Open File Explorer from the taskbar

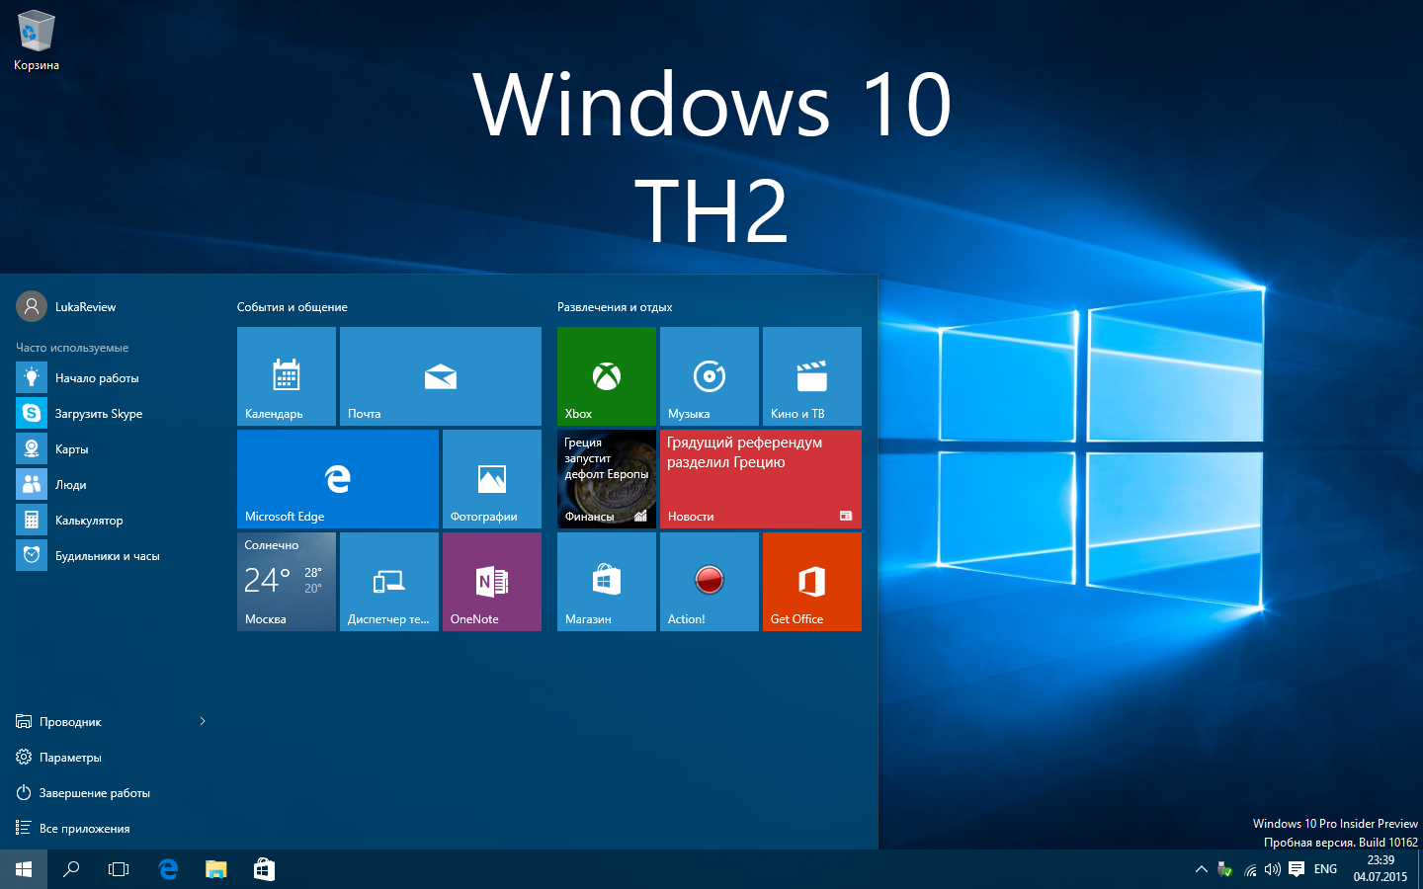(x=215, y=869)
